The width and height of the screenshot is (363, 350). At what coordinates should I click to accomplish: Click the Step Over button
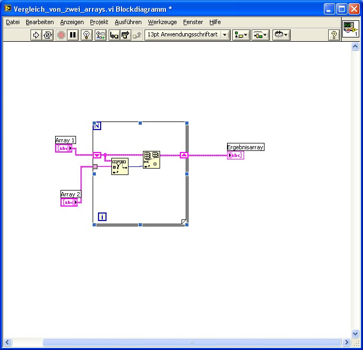pos(125,35)
